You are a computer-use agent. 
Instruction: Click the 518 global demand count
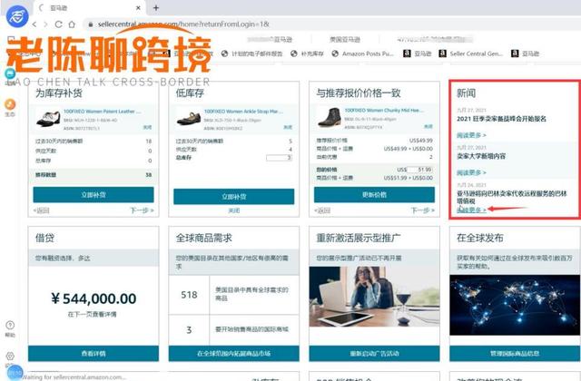(x=189, y=295)
